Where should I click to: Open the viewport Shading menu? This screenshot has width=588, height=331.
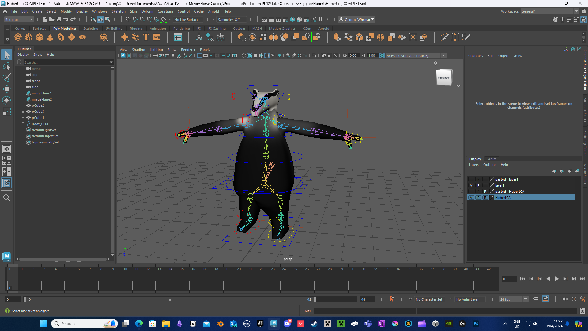[138, 50]
